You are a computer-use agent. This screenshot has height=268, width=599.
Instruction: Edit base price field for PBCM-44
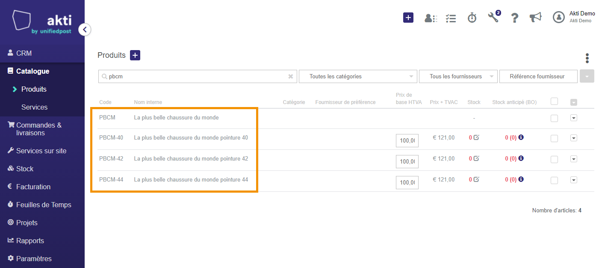(x=407, y=182)
